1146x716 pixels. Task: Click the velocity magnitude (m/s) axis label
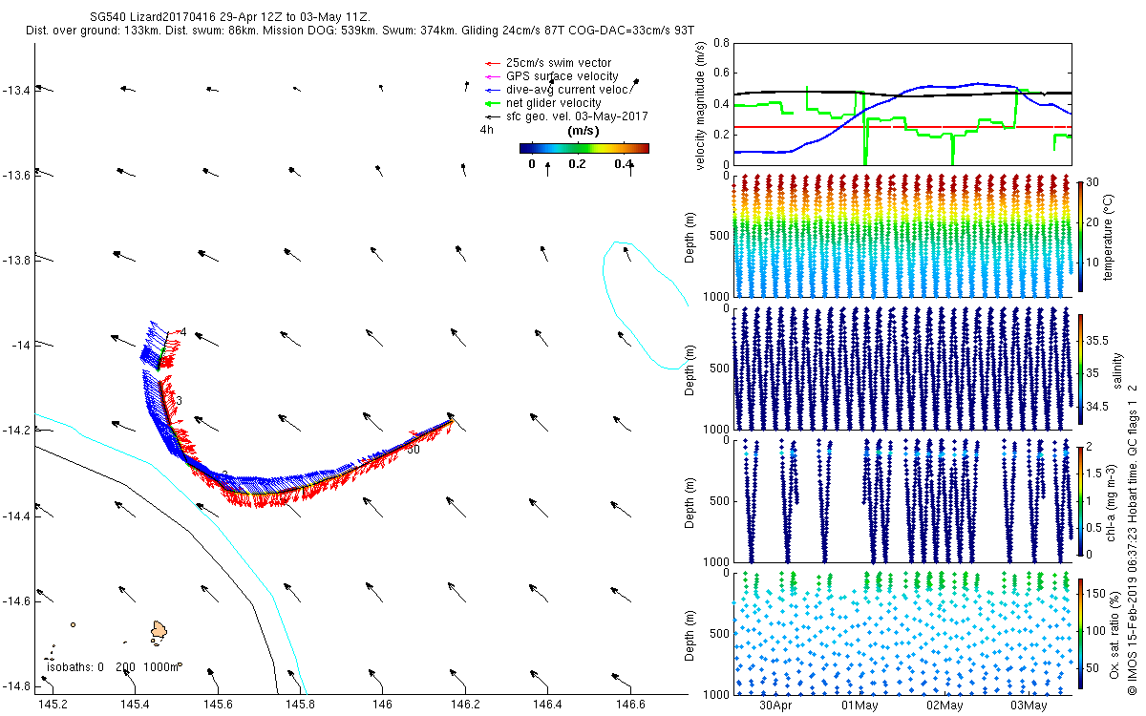702,105
